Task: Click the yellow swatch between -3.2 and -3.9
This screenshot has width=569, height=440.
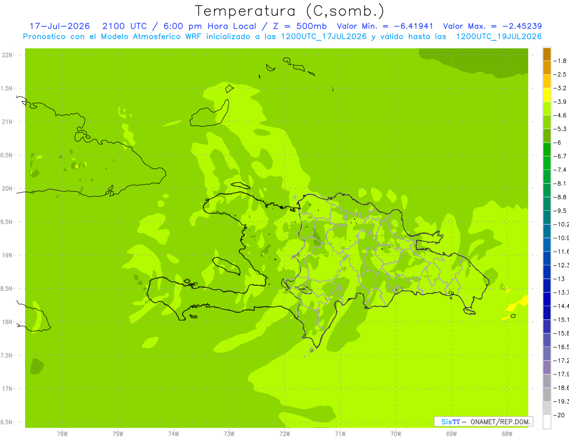Action: click(x=547, y=95)
